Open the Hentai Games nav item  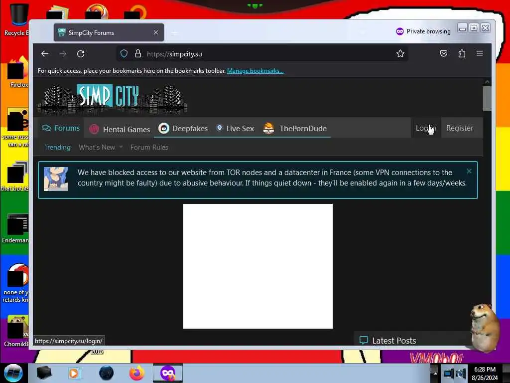120,129
